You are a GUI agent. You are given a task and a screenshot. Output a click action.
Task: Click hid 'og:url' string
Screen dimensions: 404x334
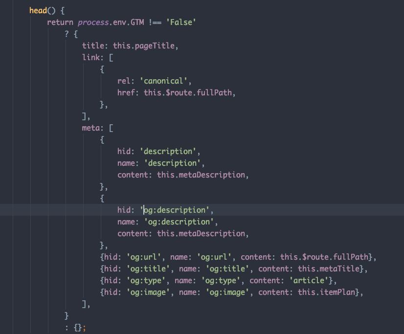click(144, 257)
